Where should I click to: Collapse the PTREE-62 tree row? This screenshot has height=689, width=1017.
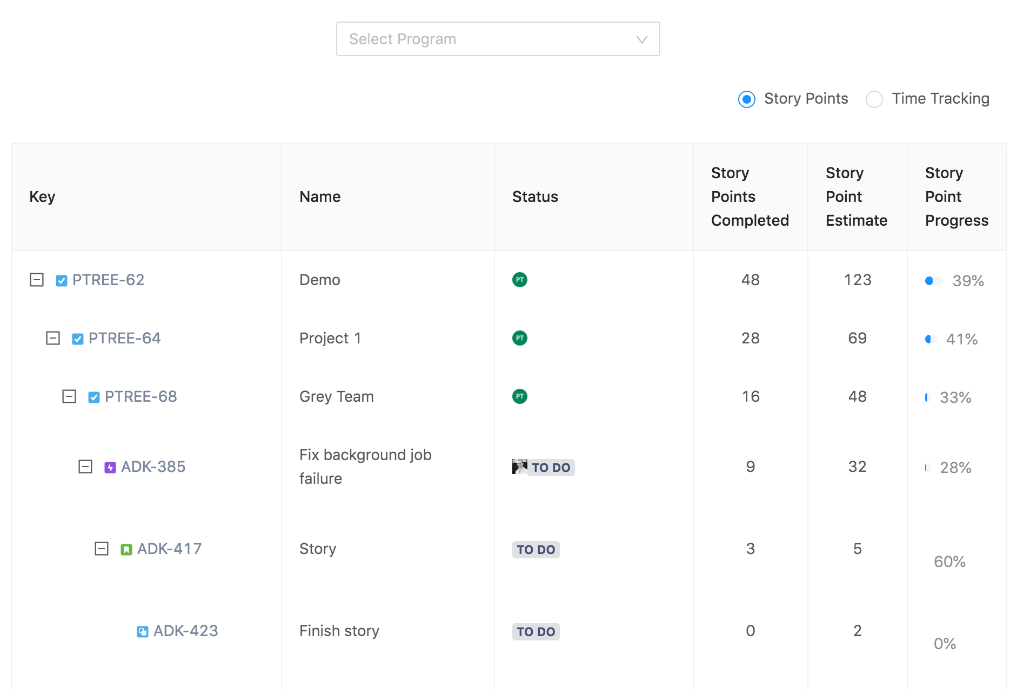coord(37,280)
